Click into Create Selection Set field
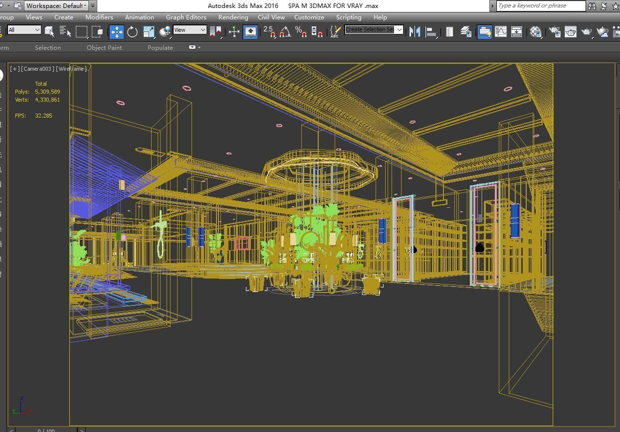 pyautogui.click(x=370, y=30)
